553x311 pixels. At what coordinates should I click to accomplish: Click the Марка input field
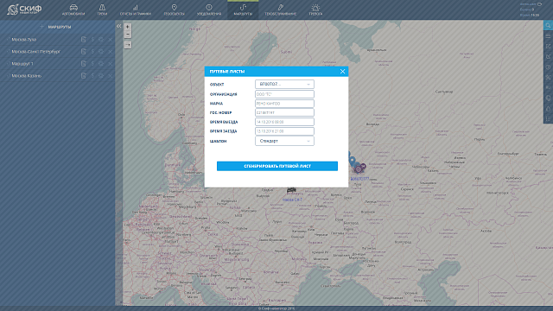[x=284, y=104]
